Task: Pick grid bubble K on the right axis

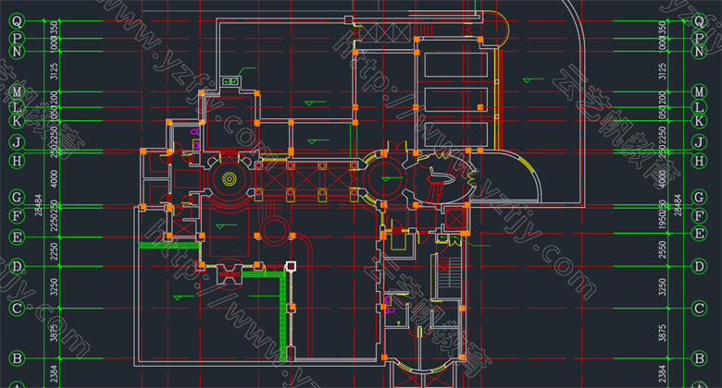Action: pos(699,121)
